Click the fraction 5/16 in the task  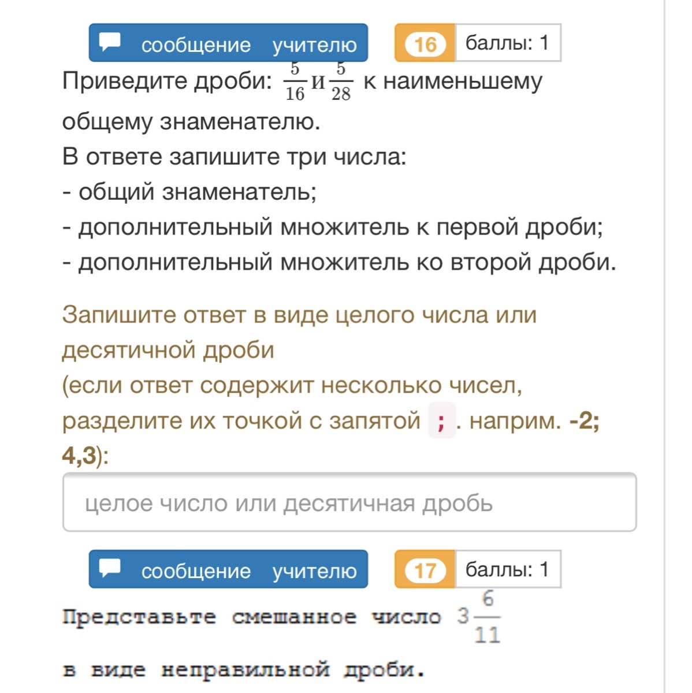point(295,81)
